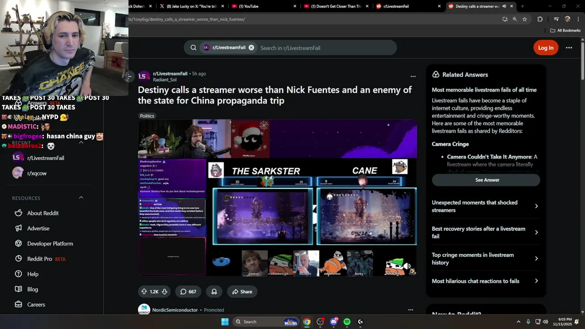Remove the r/LivestreamFail search filter chip
The height and width of the screenshot is (329, 585).
point(251,48)
